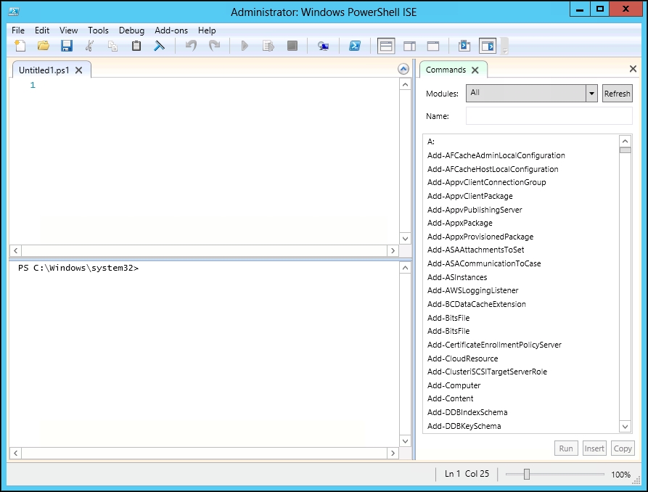
Task: Close the Commands tab
Action: (475, 70)
